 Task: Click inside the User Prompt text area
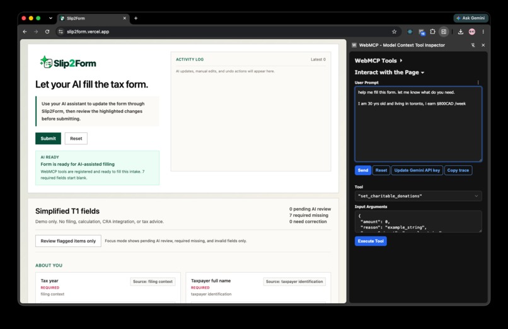(x=419, y=124)
